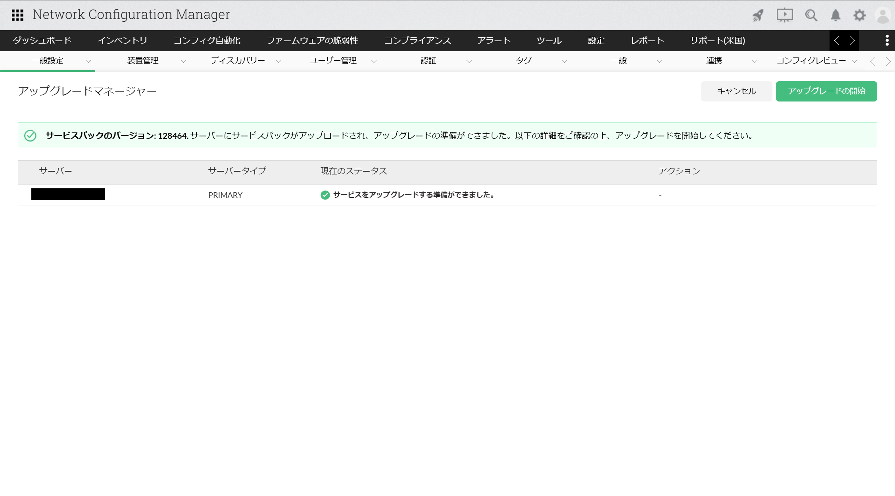
Task: Click the rocket quick-start icon
Action: pos(758,15)
